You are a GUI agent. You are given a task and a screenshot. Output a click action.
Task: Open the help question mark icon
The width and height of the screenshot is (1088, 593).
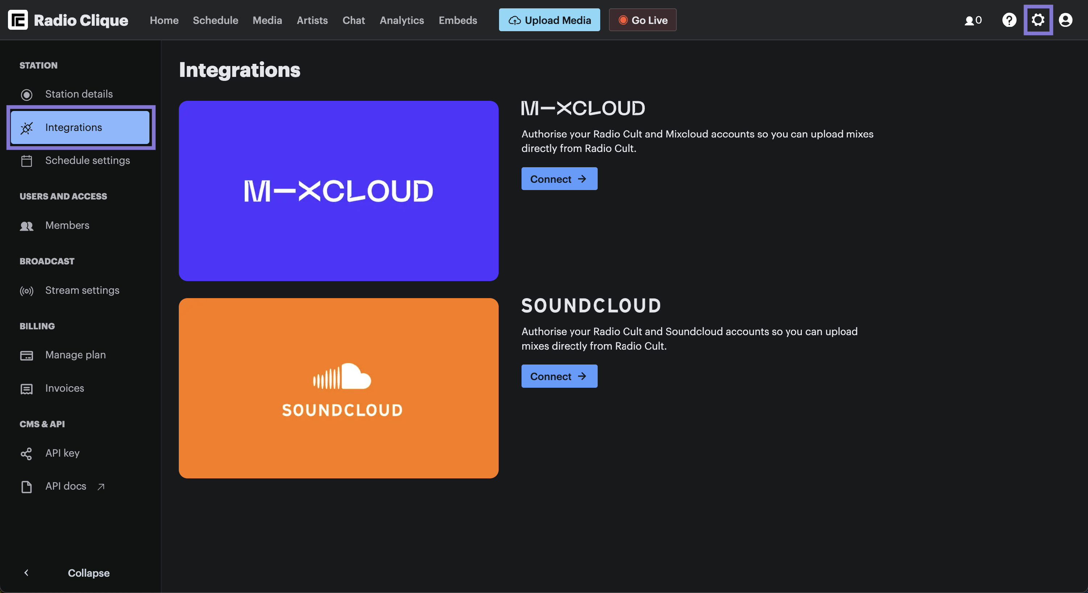[1009, 20]
